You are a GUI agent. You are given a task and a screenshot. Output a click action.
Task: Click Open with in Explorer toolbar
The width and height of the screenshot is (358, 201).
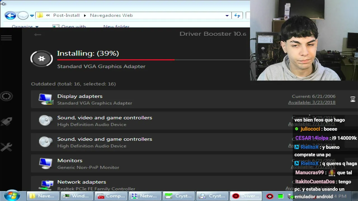pyautogui.click(x=69, y=26)
